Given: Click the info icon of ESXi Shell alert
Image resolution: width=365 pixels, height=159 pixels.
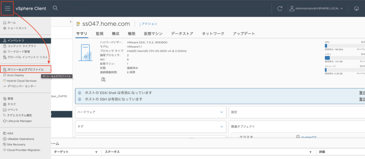Looking at the screenshot, I should [79, 93].
